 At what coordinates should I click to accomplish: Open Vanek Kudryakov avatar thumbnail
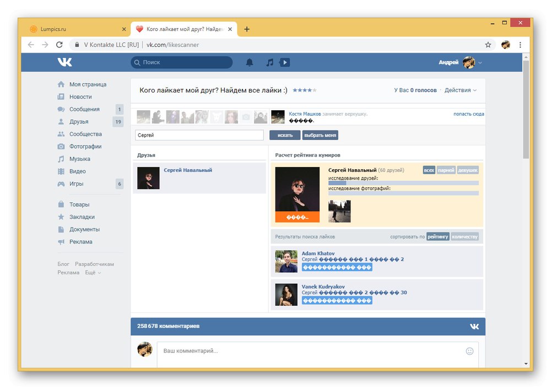click(286, 295)
